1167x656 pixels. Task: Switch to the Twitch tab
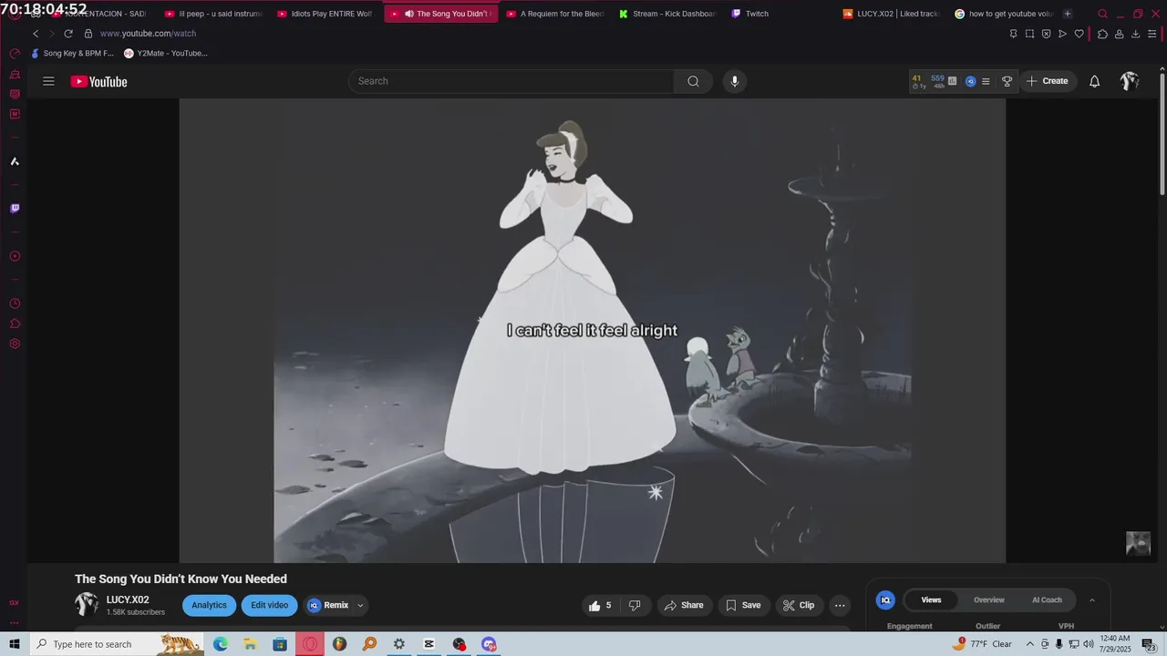[780, 14]
